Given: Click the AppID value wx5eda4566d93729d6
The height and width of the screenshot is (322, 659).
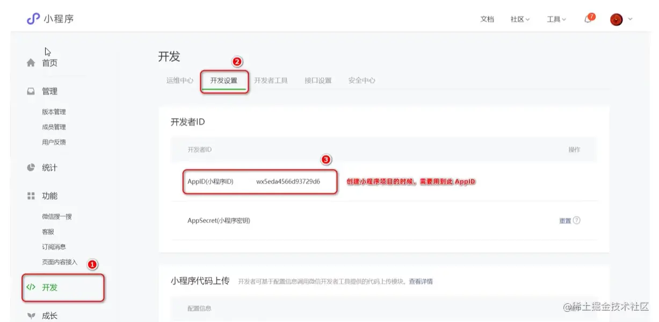Looking at the screenshot, I should pos(288,181).
